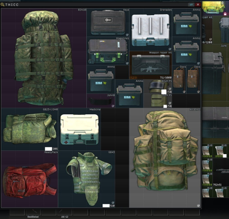Image resolution: width=229 pixels, height=219 pixels.
Task: Open the Junk box in the stash
Action: [x=215, y=72]
